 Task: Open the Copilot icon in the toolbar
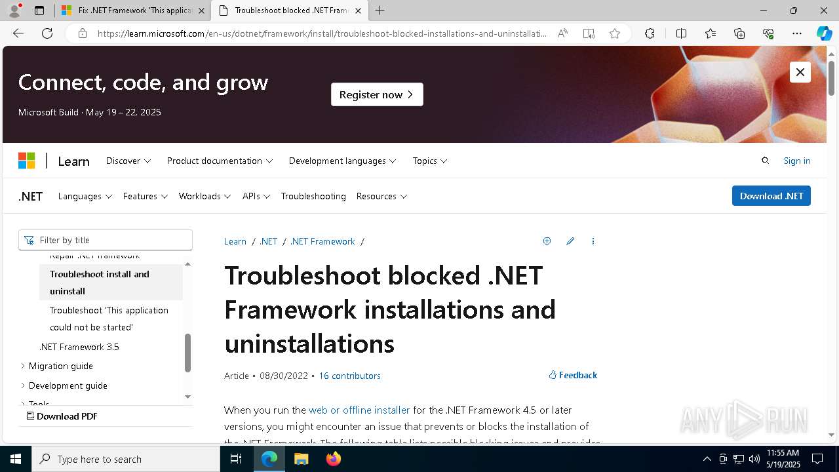click(824, 33)
